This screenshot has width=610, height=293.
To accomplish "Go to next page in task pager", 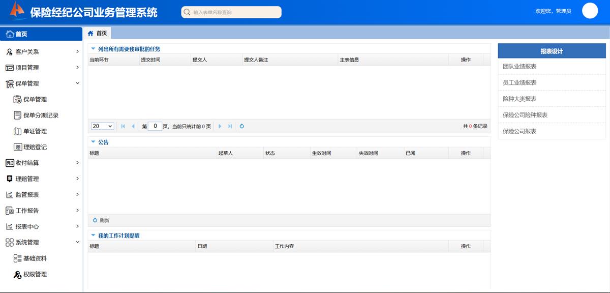I will 220,126.
